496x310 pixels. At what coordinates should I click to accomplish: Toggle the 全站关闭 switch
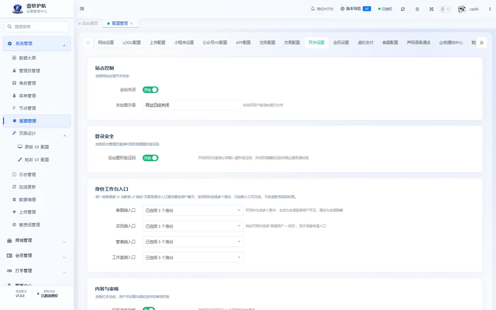click(x=150, y=90)
